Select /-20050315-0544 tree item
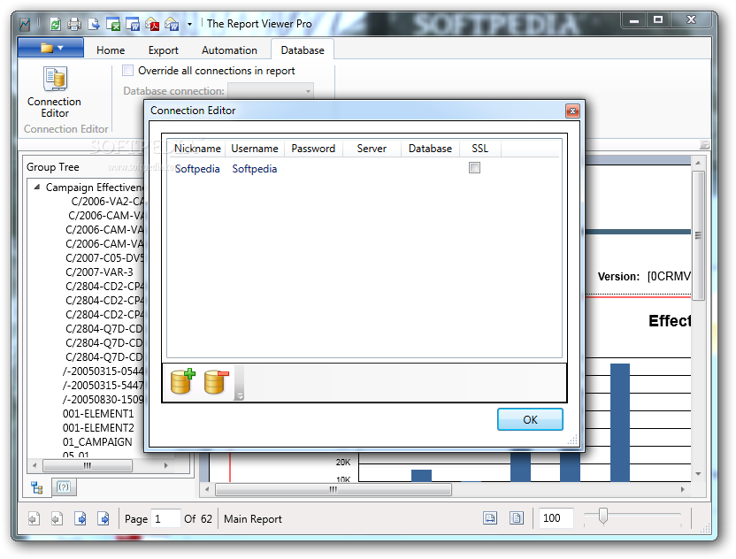This screenshot has height=559, width=736. (103, 371)
